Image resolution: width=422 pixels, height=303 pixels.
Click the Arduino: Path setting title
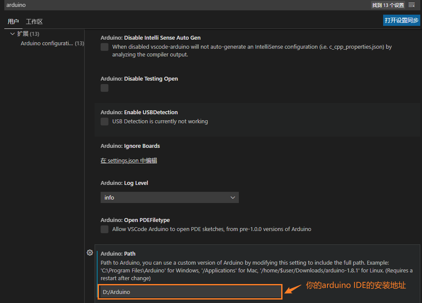pyautogui.click(x=118, y=253)
